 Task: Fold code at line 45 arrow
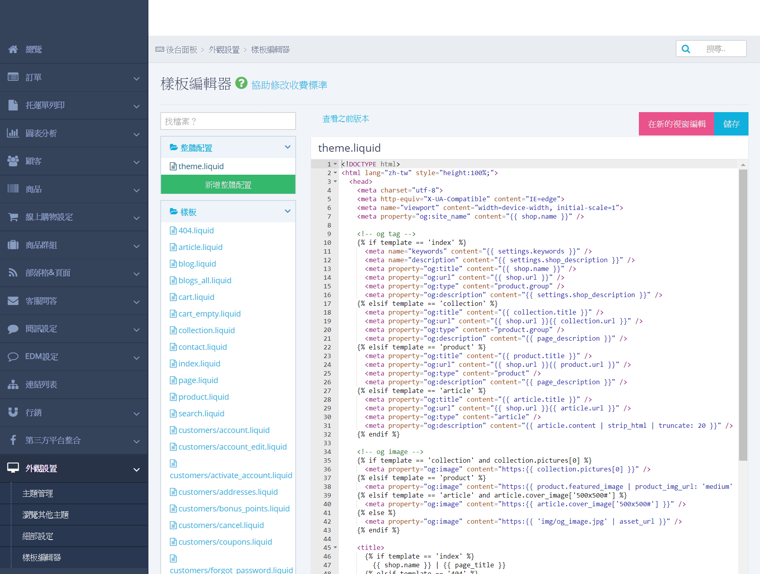pyautogui.click(x=335, y=547)
